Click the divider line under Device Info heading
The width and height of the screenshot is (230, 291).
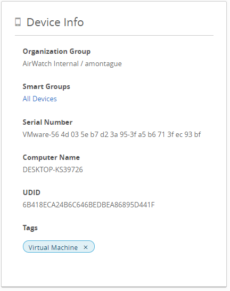114,35
